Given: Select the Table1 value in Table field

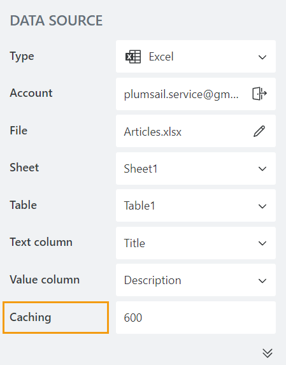Looking at the screenshot, I should (139, 206).
